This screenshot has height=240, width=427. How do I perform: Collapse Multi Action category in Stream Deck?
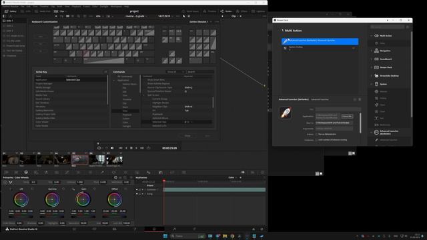pyautogui.click(x=372, y=35)
